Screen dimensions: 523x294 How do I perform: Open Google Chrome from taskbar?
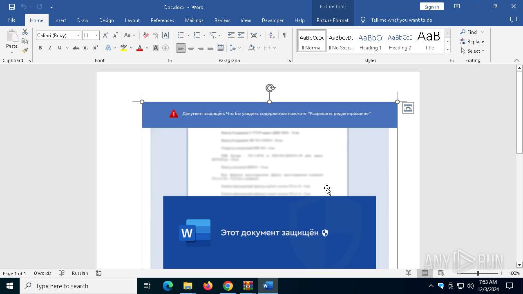228,286
